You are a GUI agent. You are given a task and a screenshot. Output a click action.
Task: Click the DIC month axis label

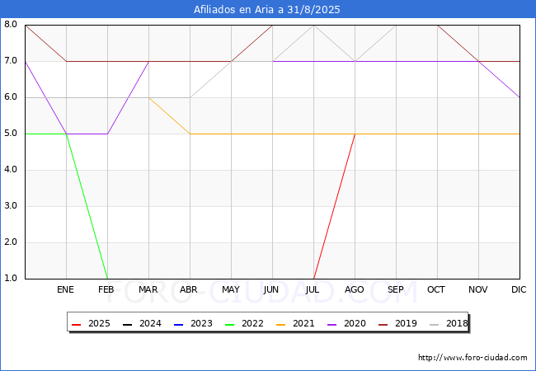[519, 289]
